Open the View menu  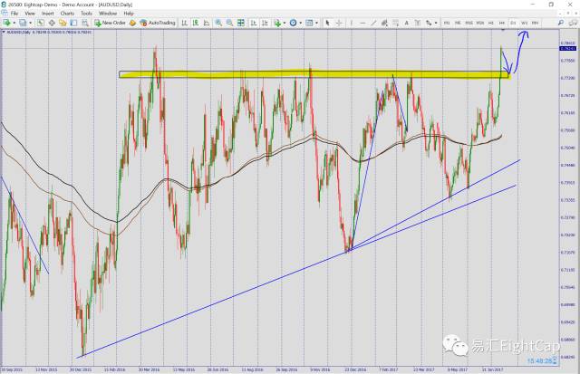(30, 14)
